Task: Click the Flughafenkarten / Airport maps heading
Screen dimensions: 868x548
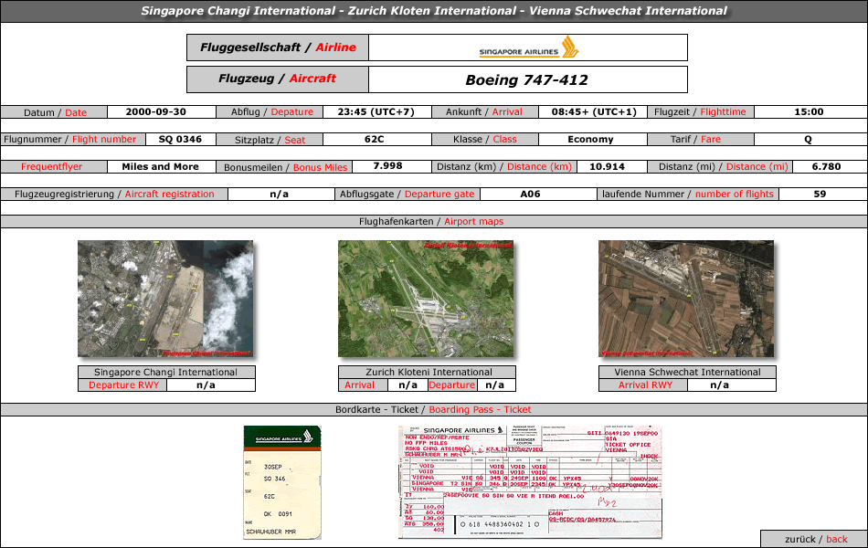Action: (431, 221)
